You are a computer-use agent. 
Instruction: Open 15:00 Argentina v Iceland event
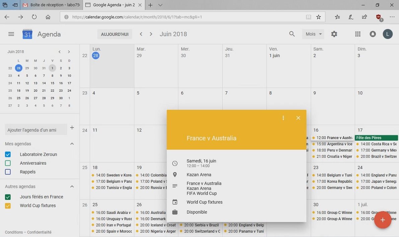click(333, 144)
